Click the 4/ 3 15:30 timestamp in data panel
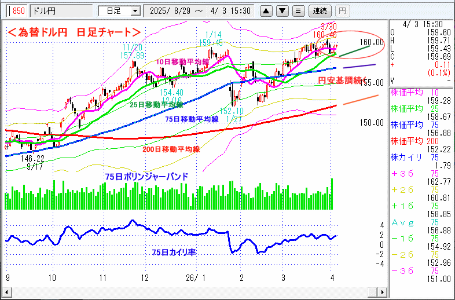 click(423, 24)
